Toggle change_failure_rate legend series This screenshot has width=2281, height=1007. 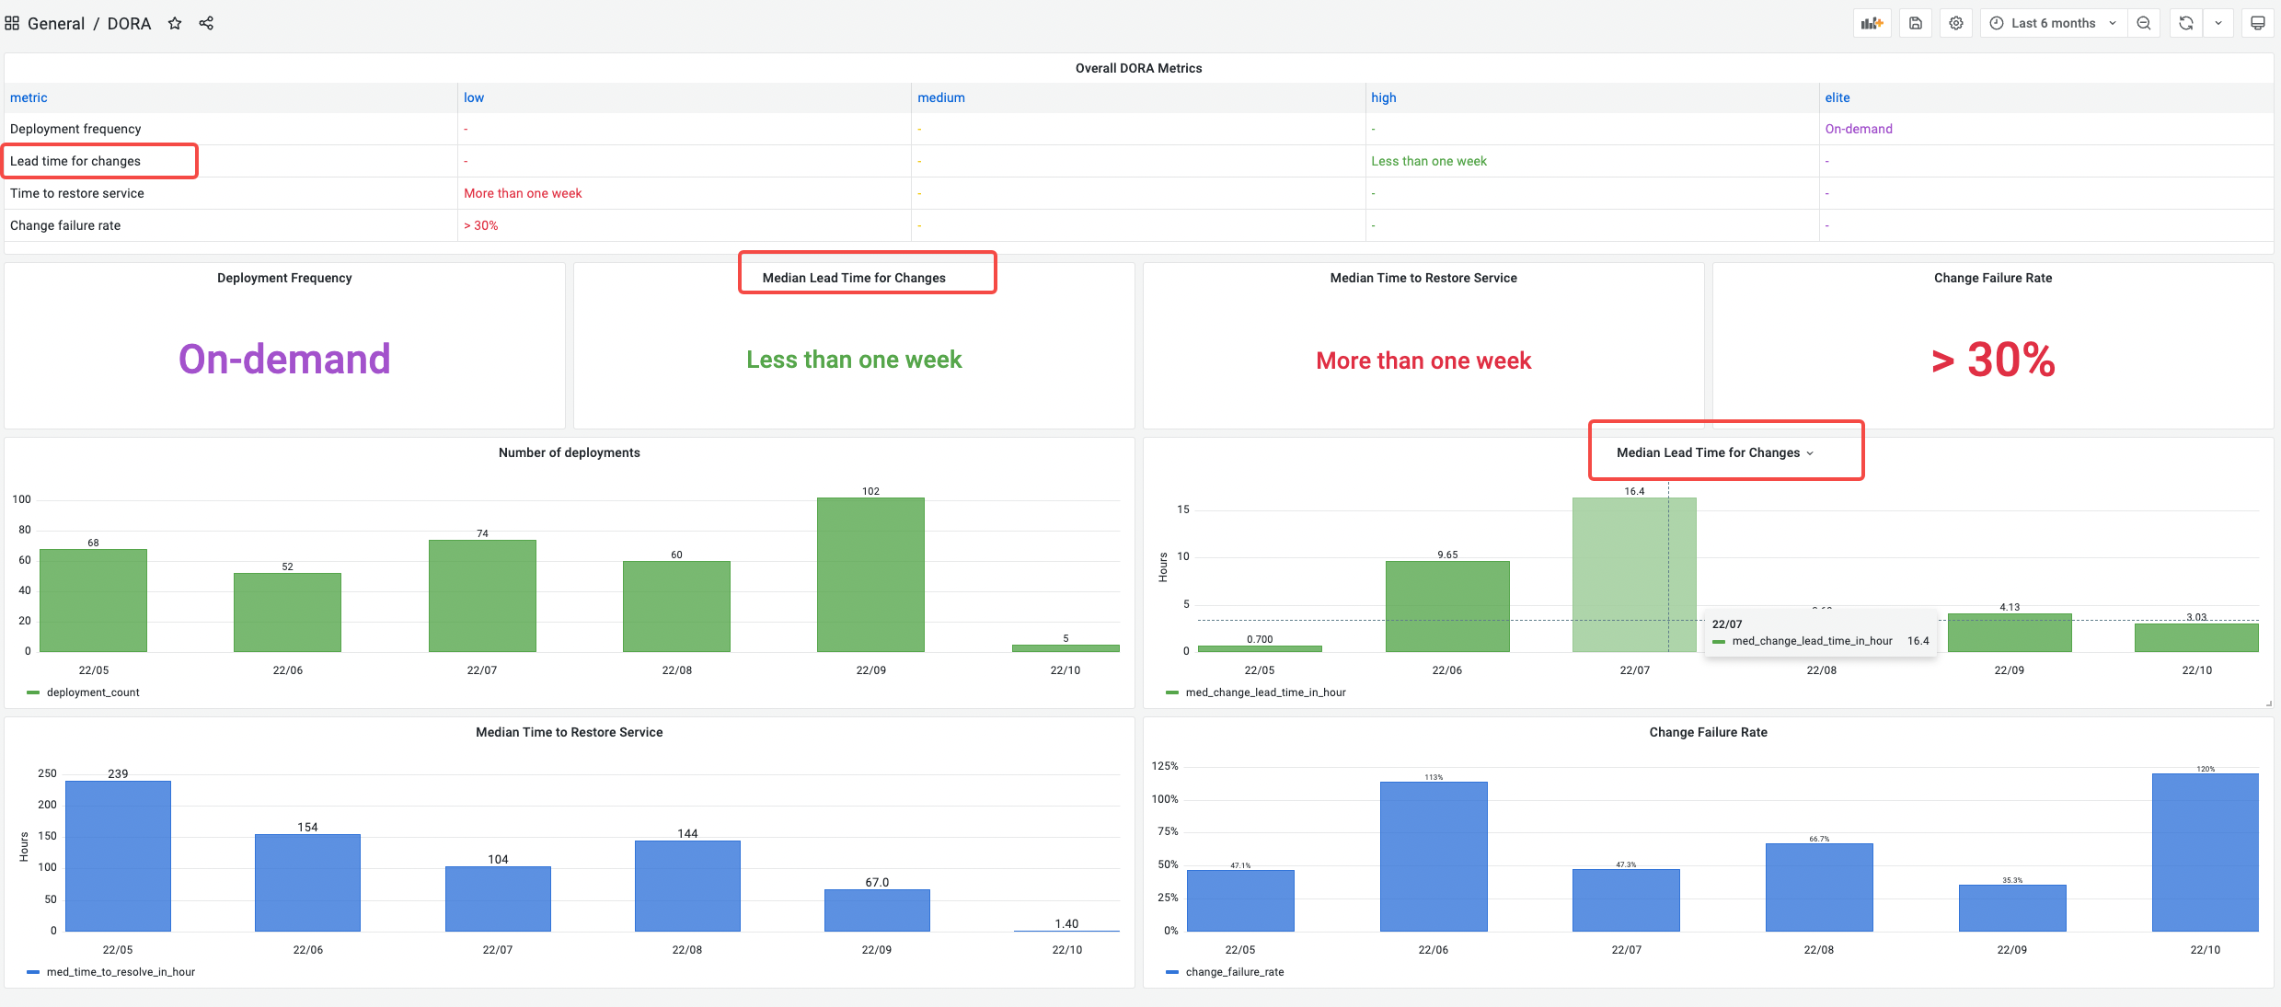click(1234, 972)
